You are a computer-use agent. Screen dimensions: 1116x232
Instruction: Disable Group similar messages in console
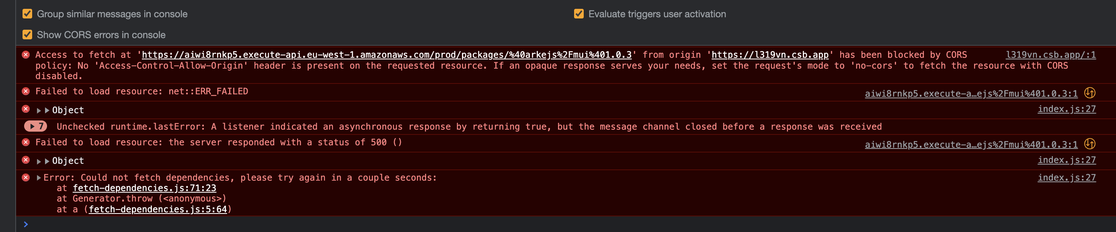pos(28,14)
